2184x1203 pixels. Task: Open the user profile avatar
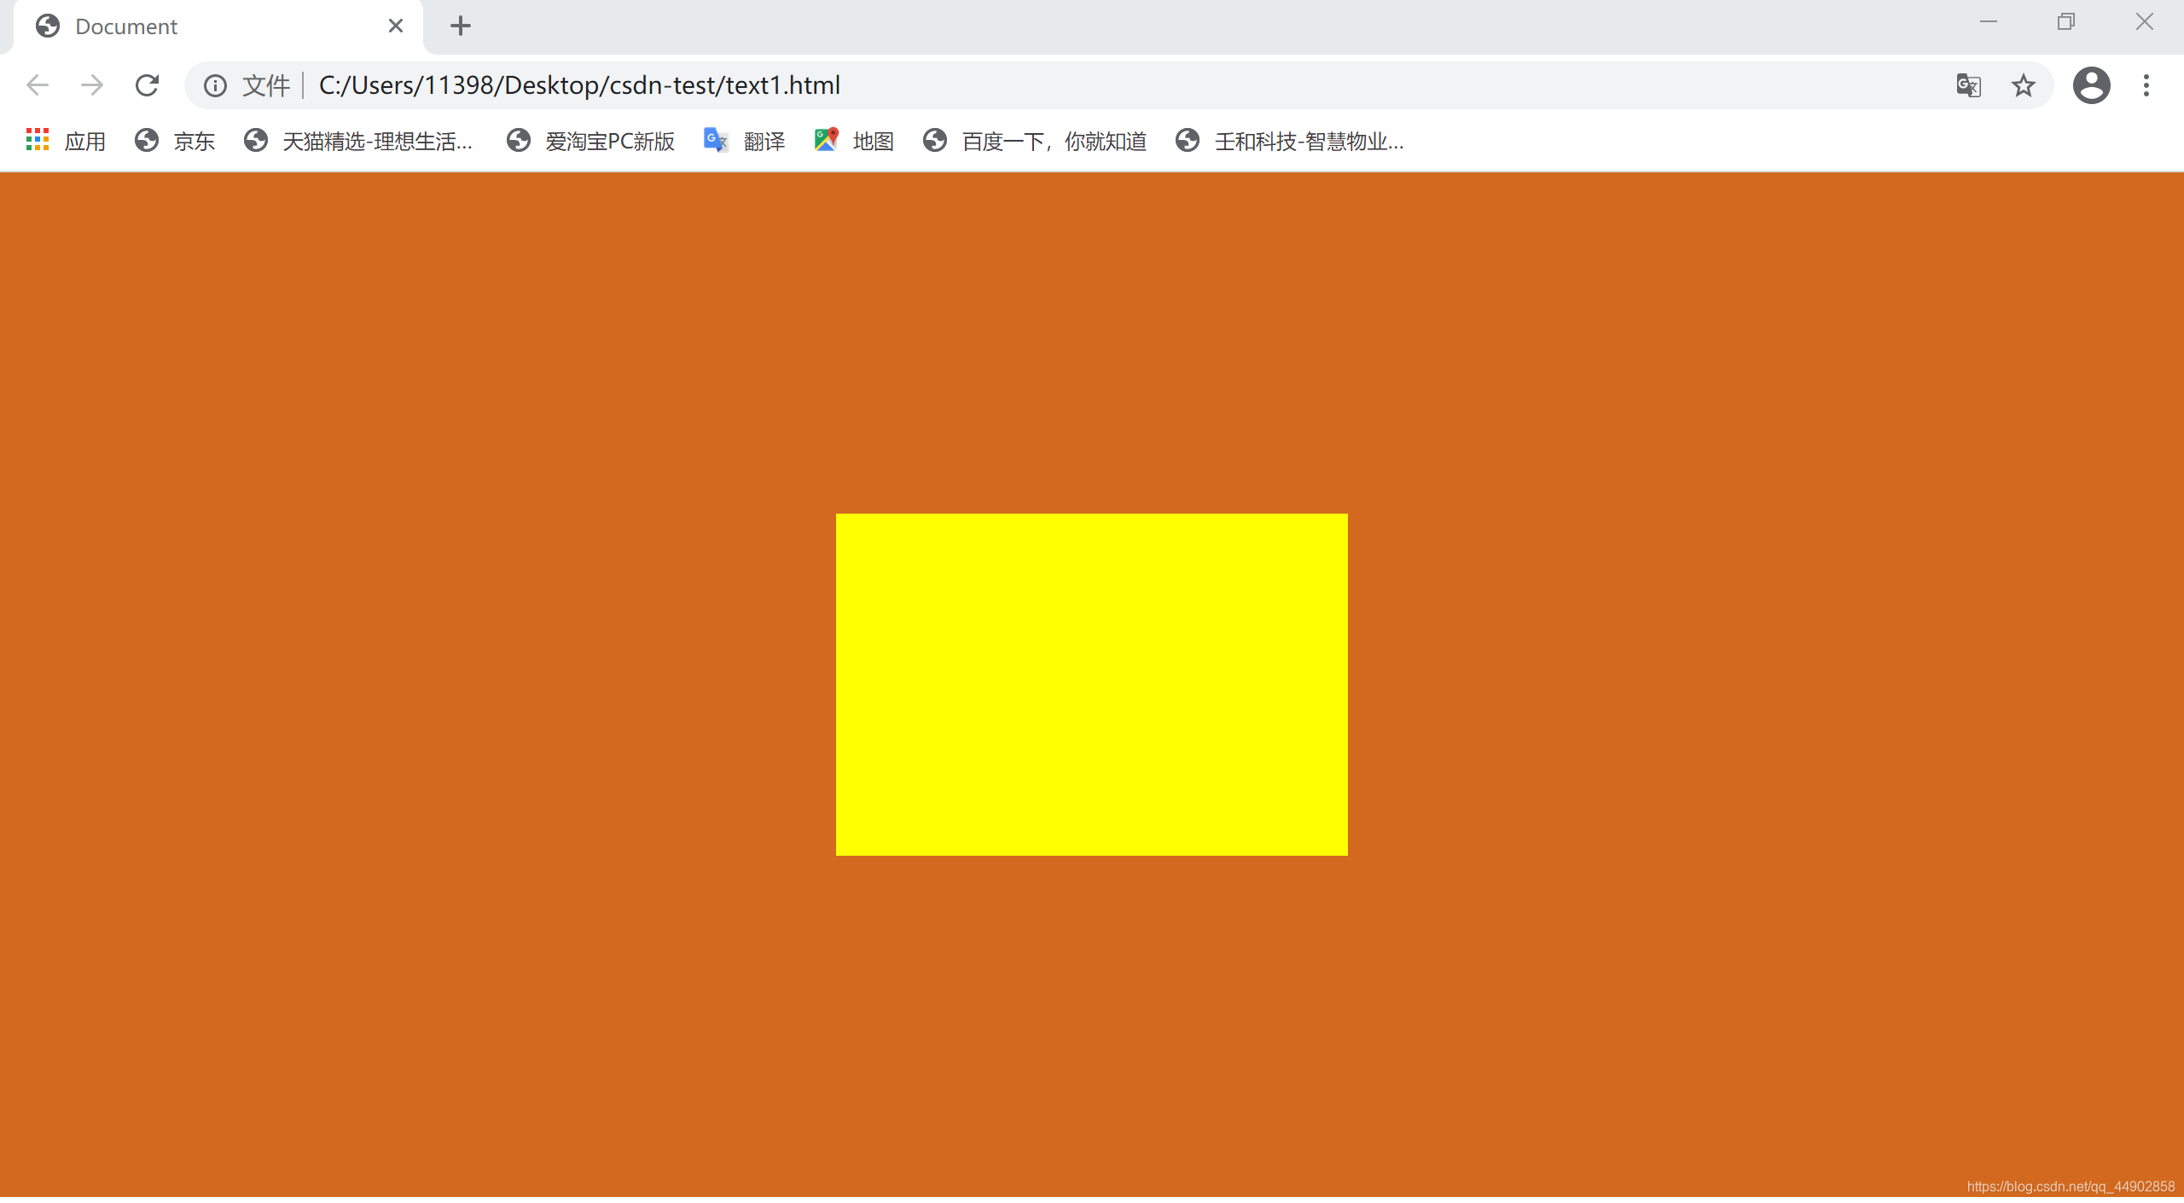click(x=2092, y=85)
